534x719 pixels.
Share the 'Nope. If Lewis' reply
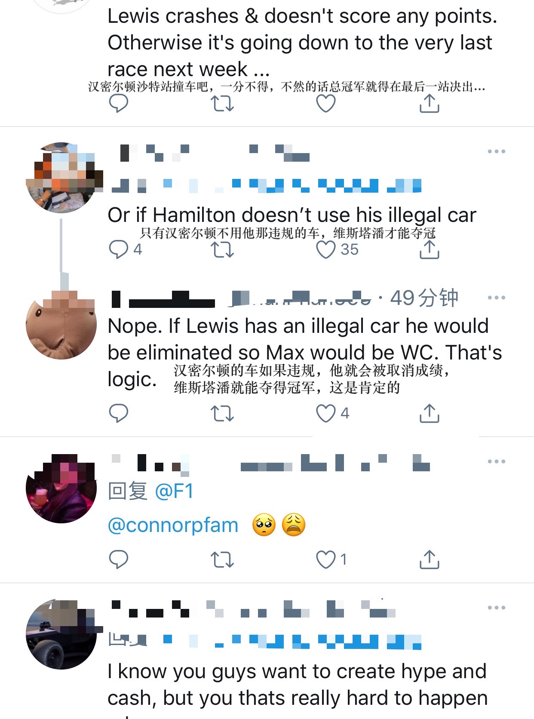pos(429,413)
